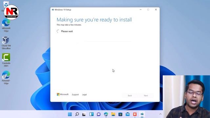The image size is (210, 118).
Task: Maximize the Windows 10 Setup window
Action: (148, 10)
